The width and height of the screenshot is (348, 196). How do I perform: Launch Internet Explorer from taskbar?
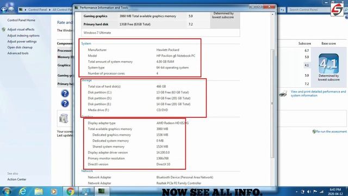pos(23,191)
